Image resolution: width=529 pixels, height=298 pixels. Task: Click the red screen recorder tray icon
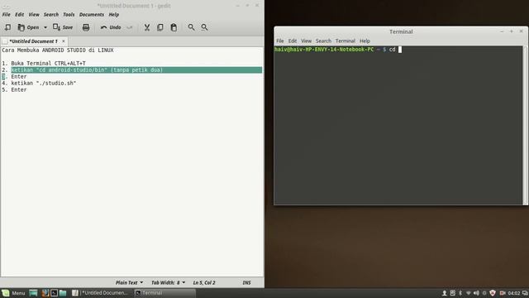click(503, 293)
